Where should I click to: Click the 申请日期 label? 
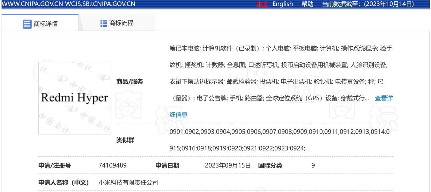coord(167,165)
